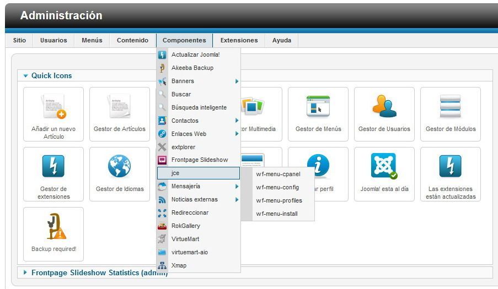The height and width of the screenshot is (289, 498).
Task: Choose wf-menu-cpanel from jce submenu
Action: 278,175
